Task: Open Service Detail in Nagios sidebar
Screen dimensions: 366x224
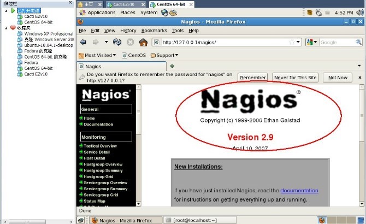Action: click(97, 152)
